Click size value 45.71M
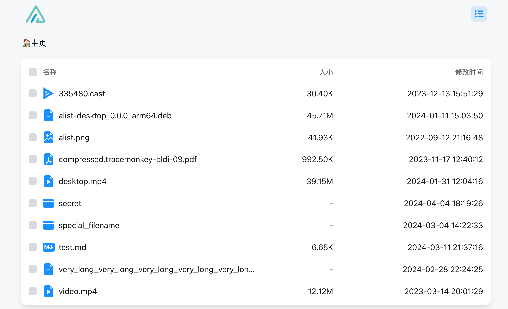508x309 pixels. pos(320,116)
